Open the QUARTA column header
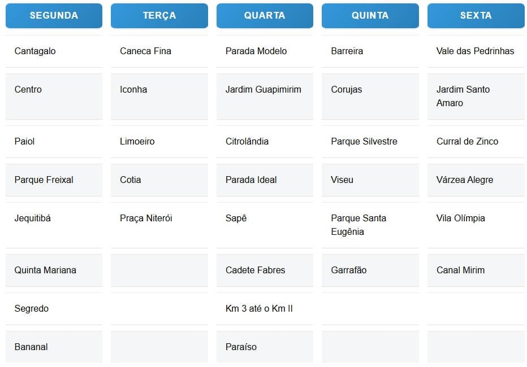 265,16
